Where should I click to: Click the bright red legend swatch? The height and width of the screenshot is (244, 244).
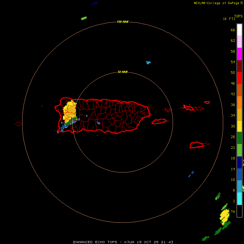click(239, 78)
